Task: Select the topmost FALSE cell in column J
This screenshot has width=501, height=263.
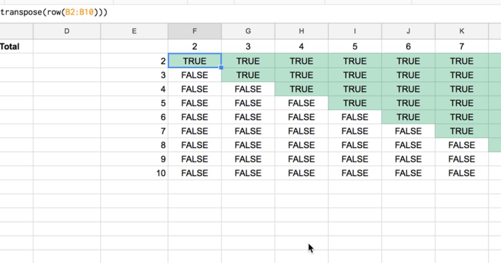Action: [408, 131]
